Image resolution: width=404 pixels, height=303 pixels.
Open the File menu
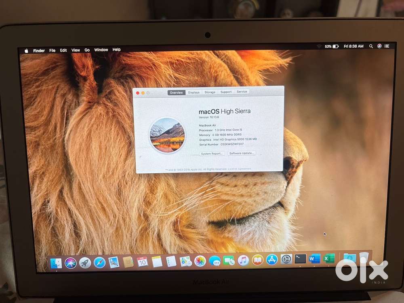point(52,50)
